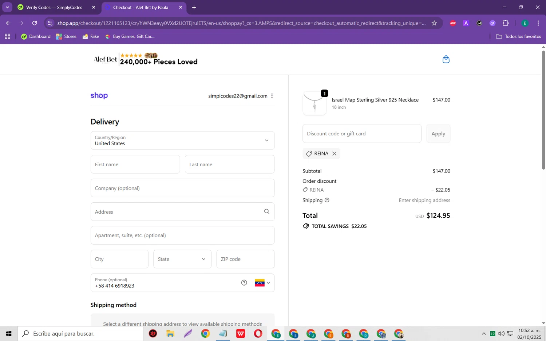Click the page vertical scrollbar
The width and height of the screenshot is (546, 341).
click(543, 109)
